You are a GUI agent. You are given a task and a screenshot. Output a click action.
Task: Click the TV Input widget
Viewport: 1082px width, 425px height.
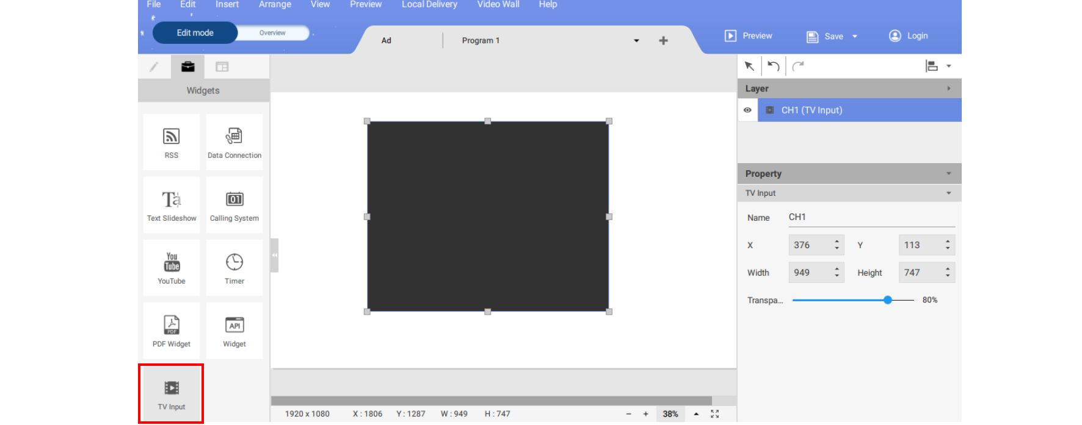coord(172,394)
